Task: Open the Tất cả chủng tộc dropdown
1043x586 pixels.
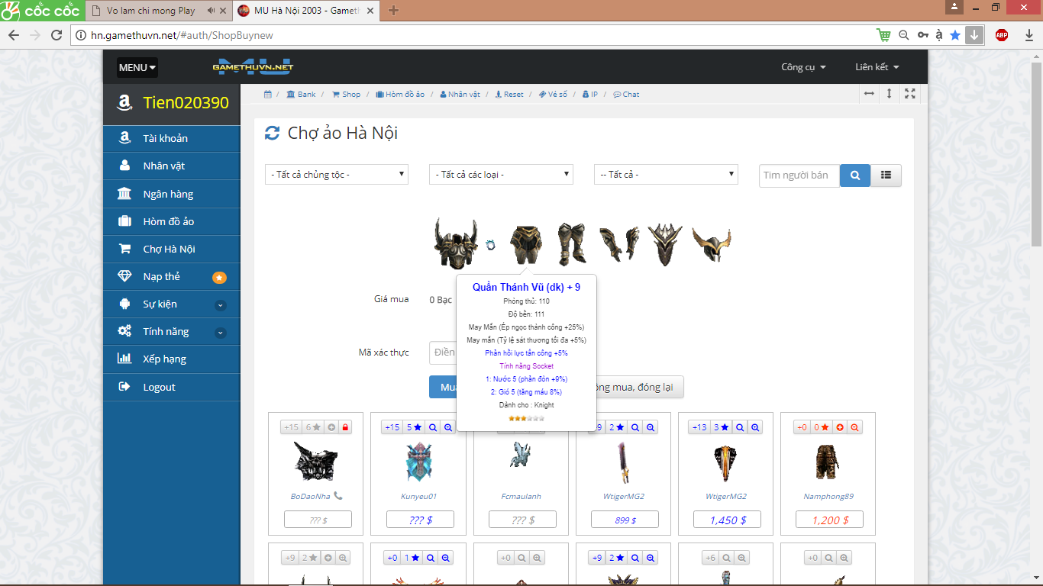Action: click(337, 175)
